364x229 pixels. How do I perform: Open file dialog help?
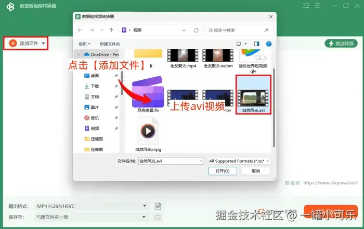click(x=269, y=44)
